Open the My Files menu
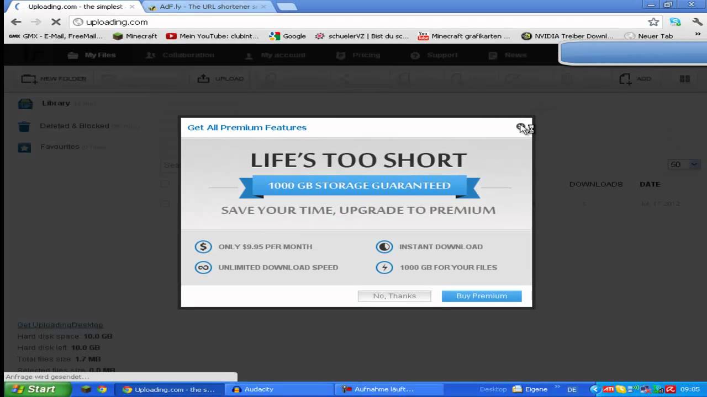Screen dimensions: 707x397 92,55
